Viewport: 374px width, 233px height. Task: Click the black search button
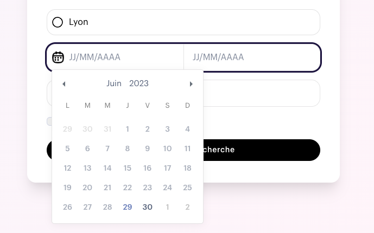(x=262, y=150)
